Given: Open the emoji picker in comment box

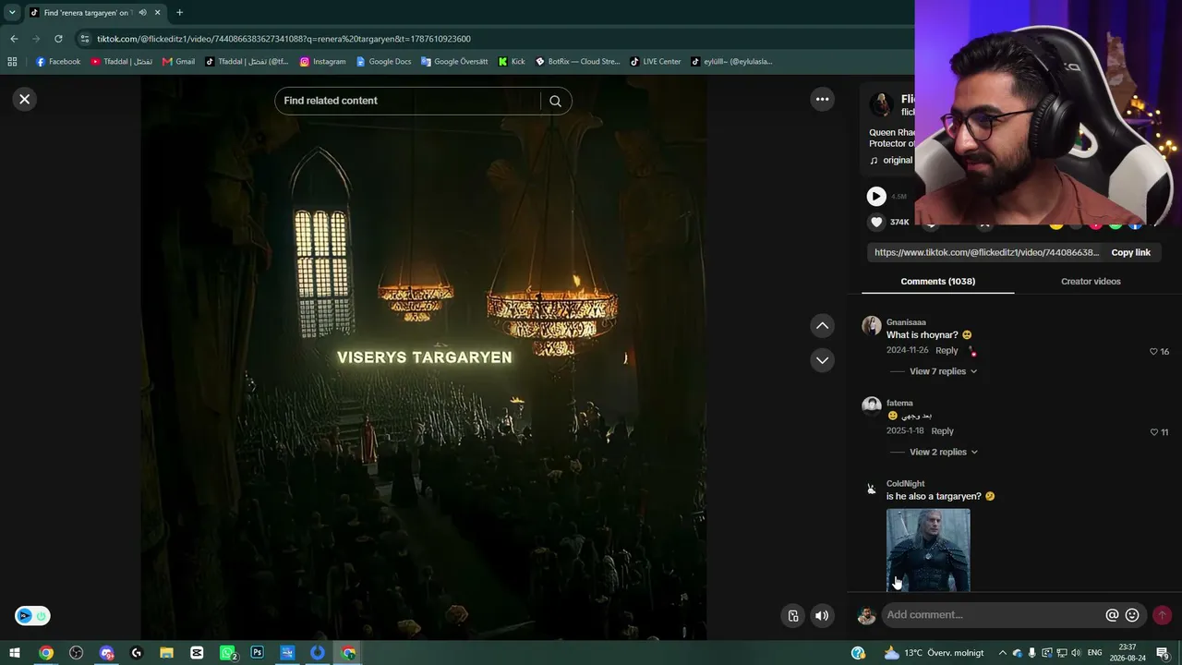Looking at the screenshot, I should [1132, 615].
